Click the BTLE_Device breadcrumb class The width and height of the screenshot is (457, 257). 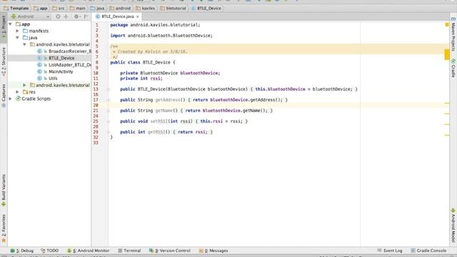[x=206, y=8]
